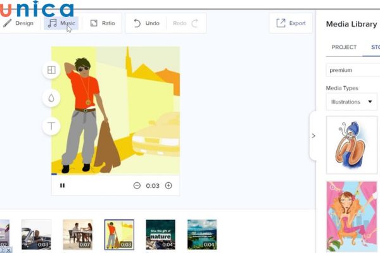The image size is (380, 253).
Task: Select the pink woman illustration
Action: coord(351,216)
